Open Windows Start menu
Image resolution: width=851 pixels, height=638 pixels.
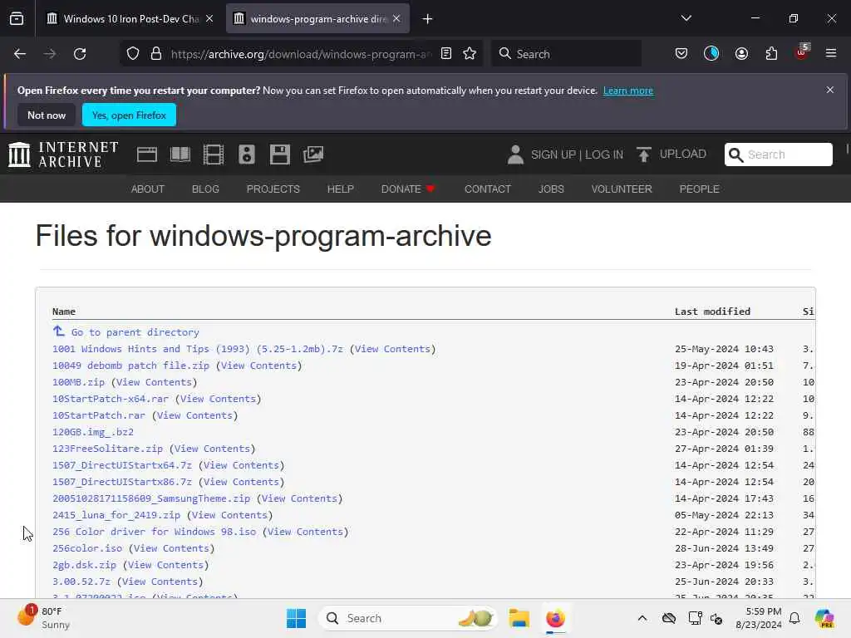pos(297,618)
